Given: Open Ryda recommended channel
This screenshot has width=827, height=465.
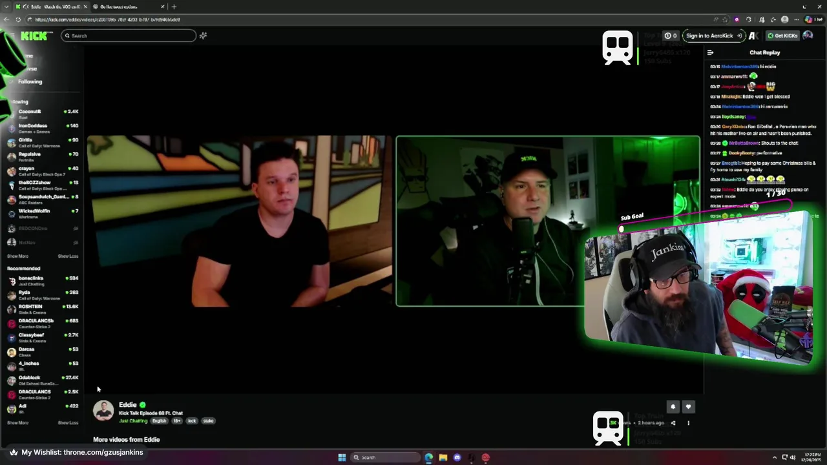Looking at the screenshot, I should tap(43, 294).
